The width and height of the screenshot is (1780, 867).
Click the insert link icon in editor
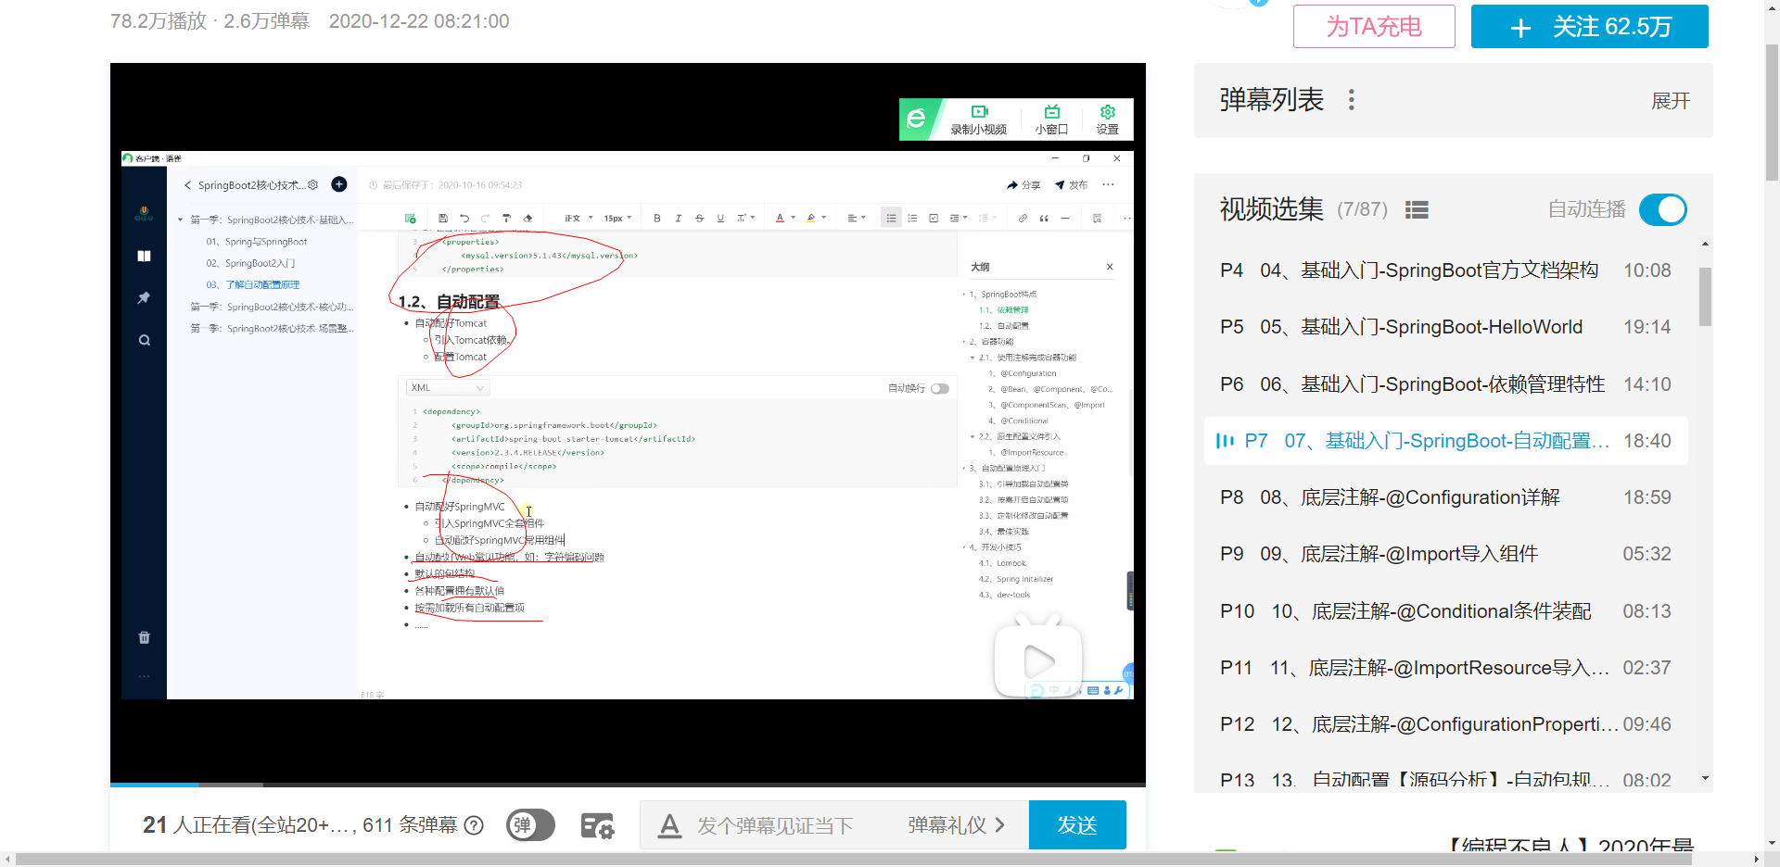(1023, 219)
